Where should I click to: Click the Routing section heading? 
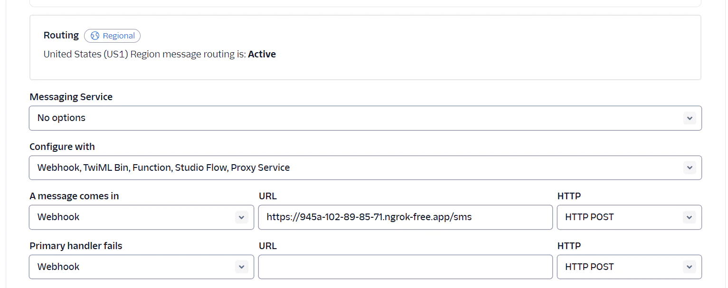(x=61, y=35)
